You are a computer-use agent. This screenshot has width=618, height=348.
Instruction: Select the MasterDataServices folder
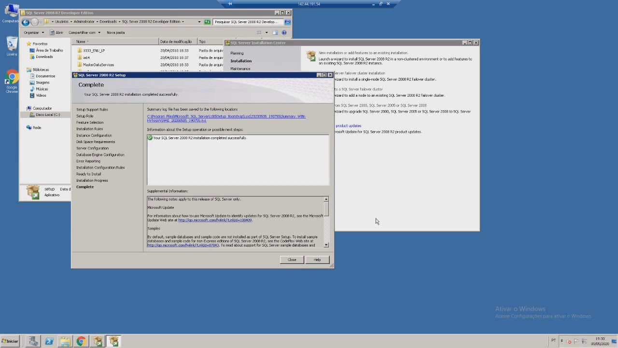coord(98,65)
